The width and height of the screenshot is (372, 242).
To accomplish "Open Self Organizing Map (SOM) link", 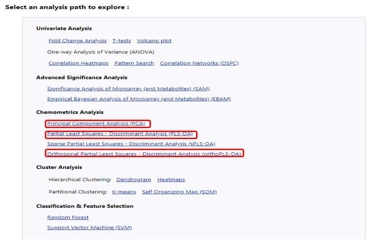I will click(x=179, y=192).
